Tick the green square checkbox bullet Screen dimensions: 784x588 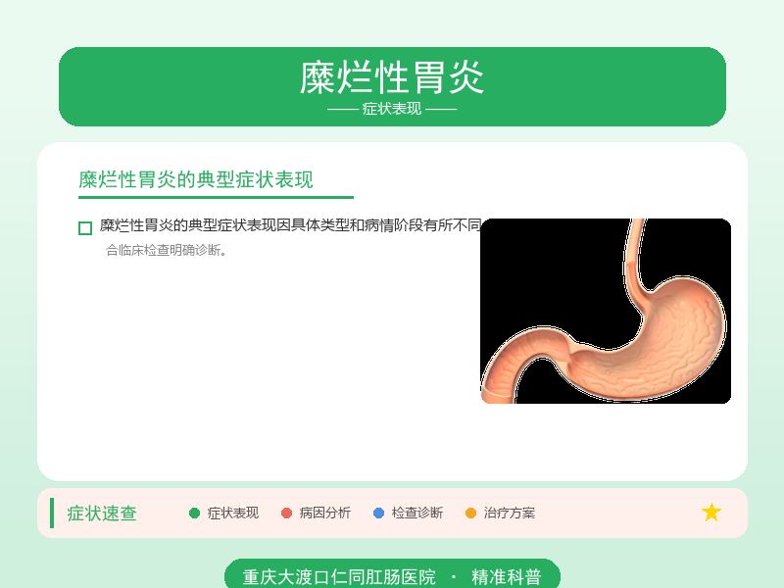(85, 228)
